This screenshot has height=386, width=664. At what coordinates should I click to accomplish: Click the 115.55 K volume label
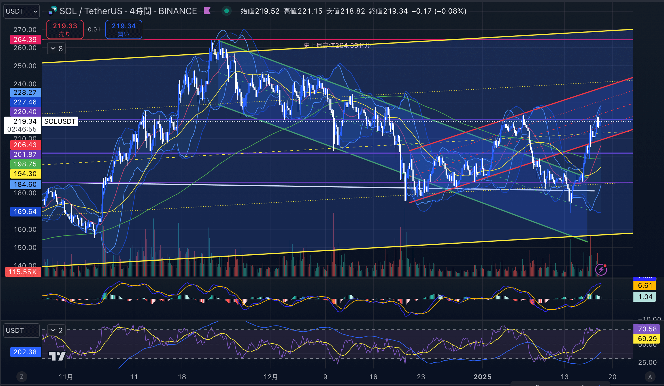pos(23,272)
